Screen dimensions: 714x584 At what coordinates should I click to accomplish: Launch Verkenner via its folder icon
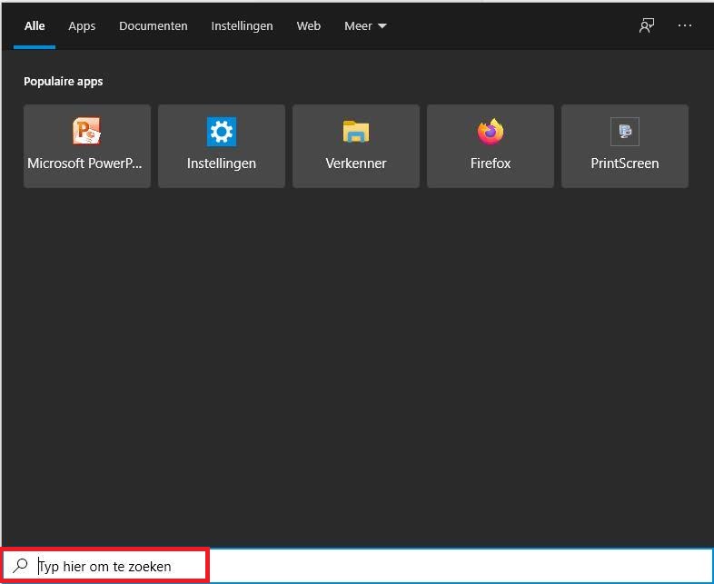(356, 132)
